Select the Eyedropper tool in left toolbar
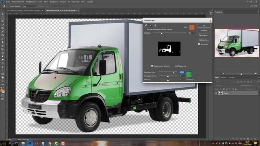 3,32
